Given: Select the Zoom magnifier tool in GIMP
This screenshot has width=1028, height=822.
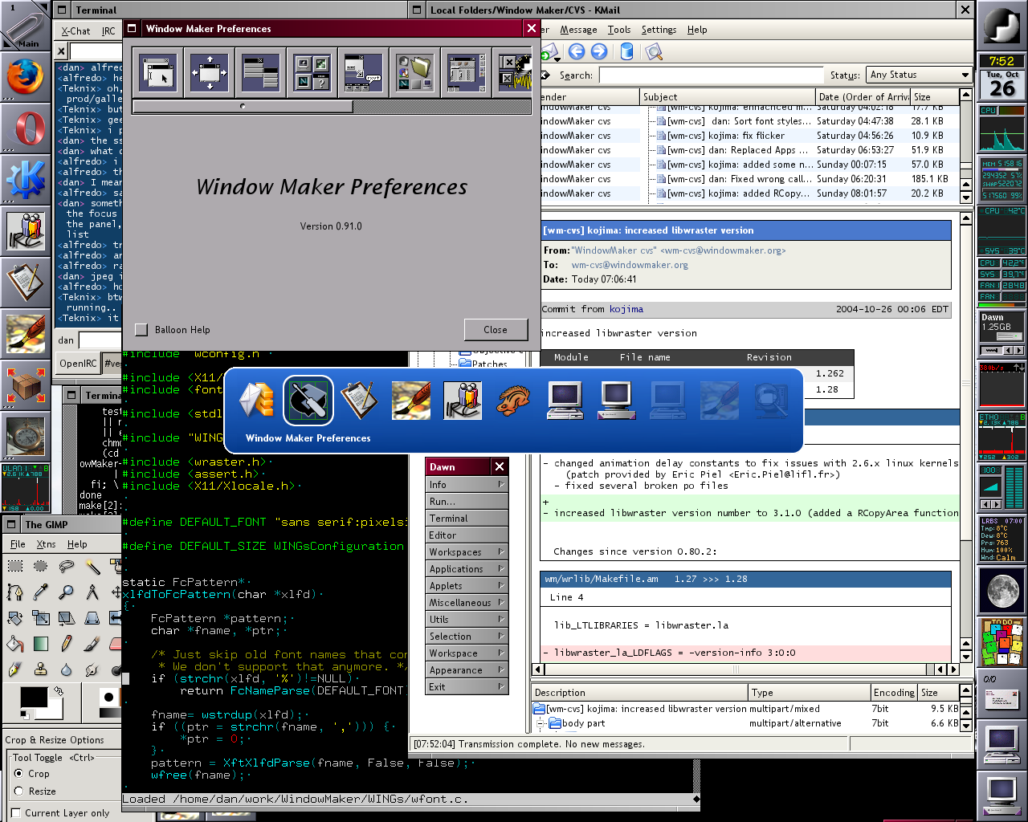Looking at the screenshot, I should click(67, 592).
